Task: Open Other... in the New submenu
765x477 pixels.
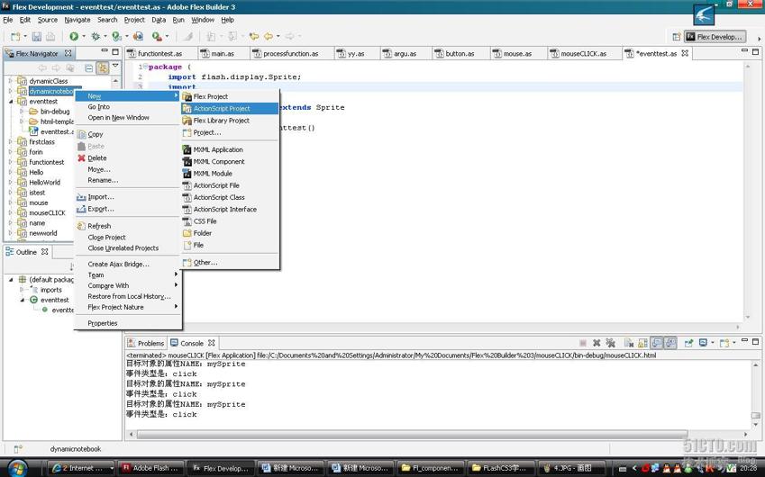Action: point(229,262)
